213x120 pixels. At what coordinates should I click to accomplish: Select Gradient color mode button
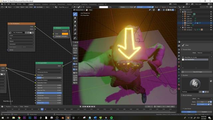(x=204, y=112)
